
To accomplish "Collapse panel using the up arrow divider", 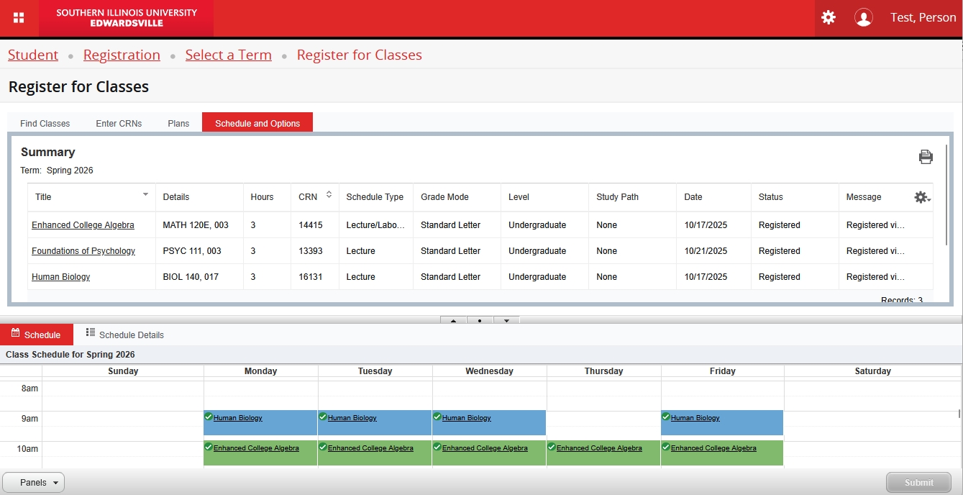I will pyautogui.click(x=453, y=321).
